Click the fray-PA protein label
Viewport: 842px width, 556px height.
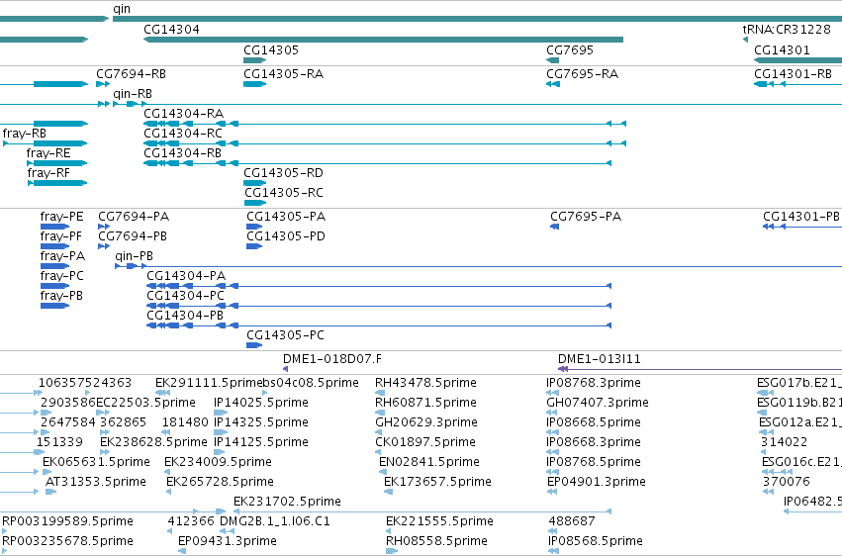(62, 256)
